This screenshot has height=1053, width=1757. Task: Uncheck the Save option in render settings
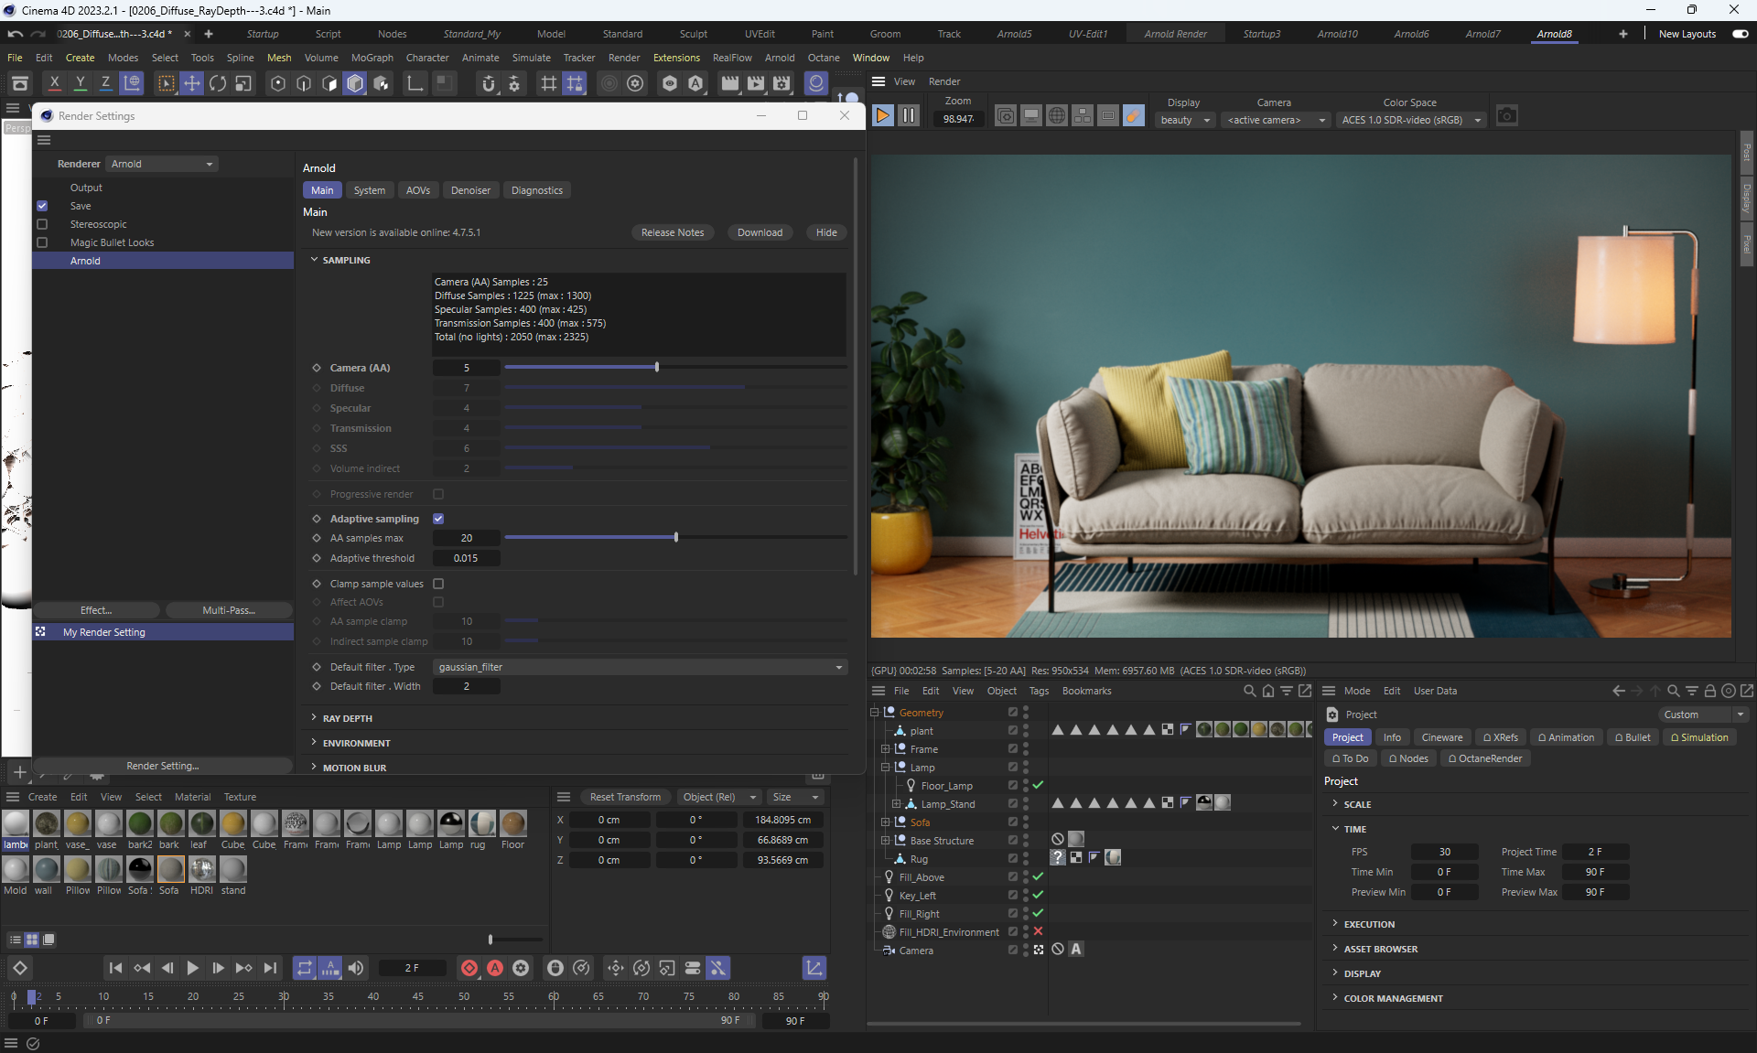[42, 206]
